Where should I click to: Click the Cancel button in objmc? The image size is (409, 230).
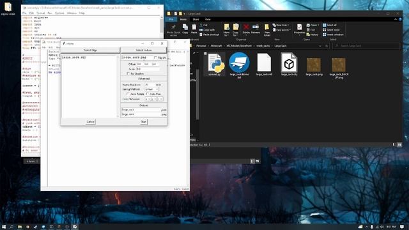[90, 122]
